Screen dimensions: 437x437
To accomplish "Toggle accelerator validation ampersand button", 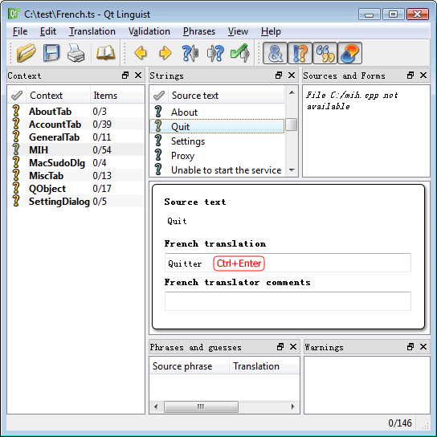I will (275, 53).
